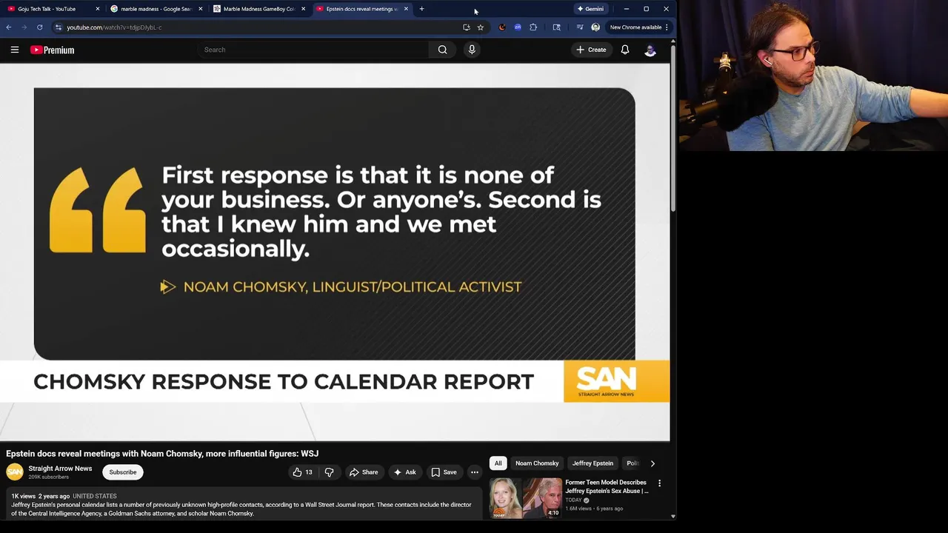Reload the page with refresh icon

pos(39,27)
